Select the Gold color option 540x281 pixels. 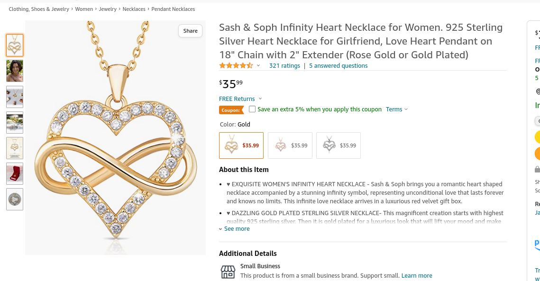241,145
